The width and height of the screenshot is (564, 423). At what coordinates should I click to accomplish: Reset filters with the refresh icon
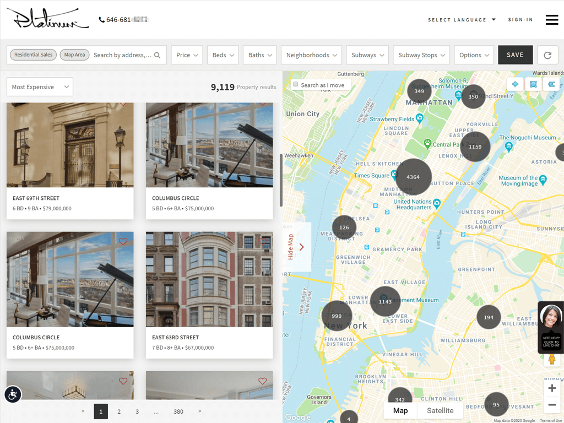pos(547,55)
